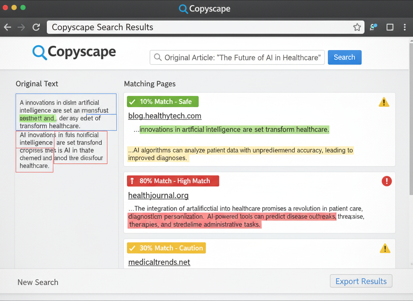413x301 pixels.
Task: Click the red alert icon on healthjournal result
Action: click(x=386, y=181)
